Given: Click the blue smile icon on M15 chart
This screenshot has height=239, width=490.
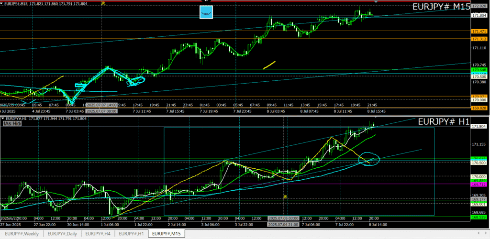Looking at the screenshot, I should (x=206, y=12).
